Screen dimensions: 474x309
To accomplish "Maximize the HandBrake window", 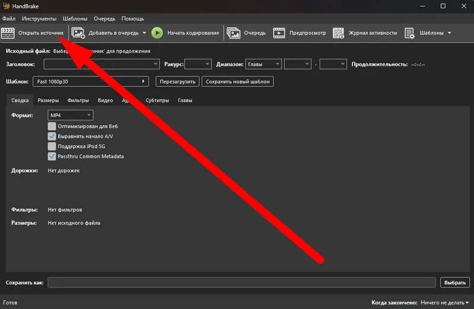I will coord(443,6).
